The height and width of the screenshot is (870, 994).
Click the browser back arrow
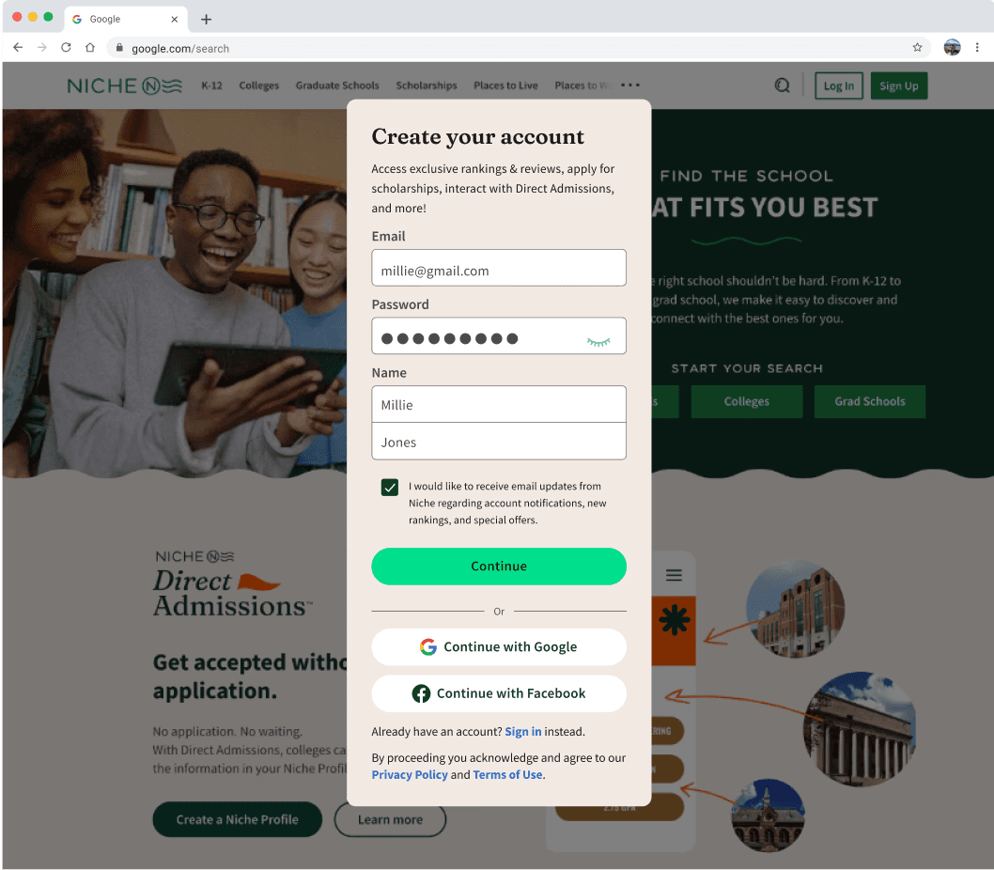click(18, 48)
